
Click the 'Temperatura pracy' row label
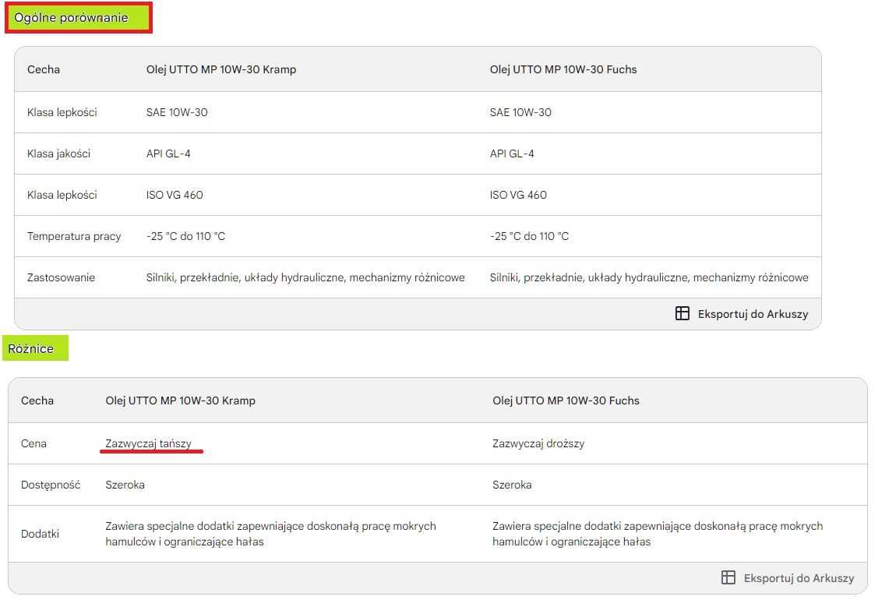(74, 236)
